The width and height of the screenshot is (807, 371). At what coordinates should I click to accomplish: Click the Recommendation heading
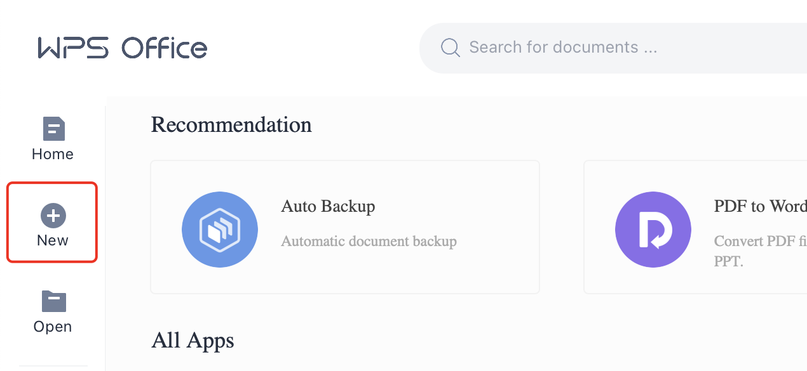231,125
